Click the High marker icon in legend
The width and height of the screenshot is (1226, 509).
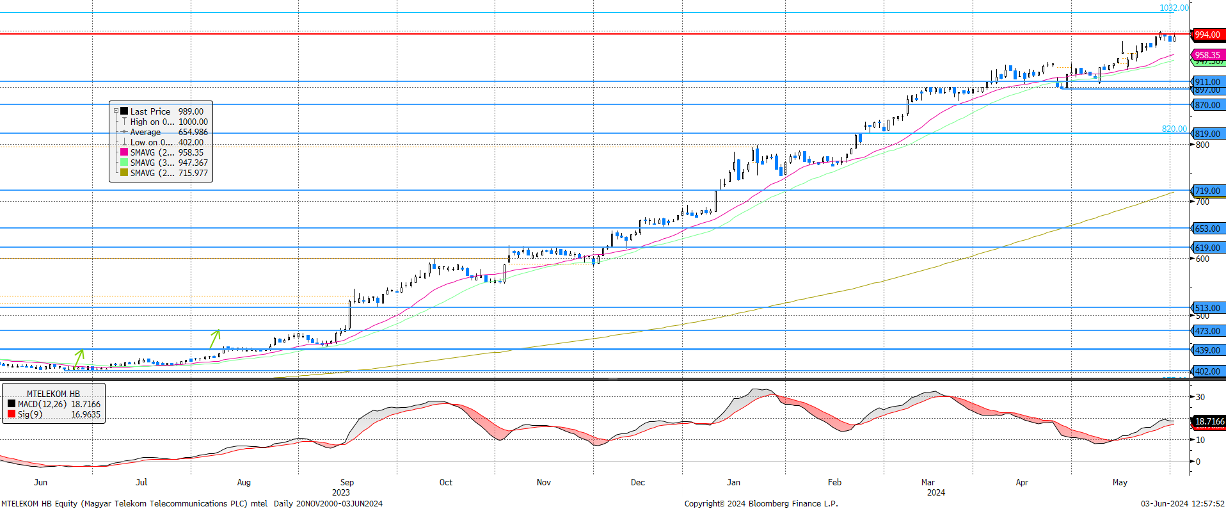pos(124,121)
